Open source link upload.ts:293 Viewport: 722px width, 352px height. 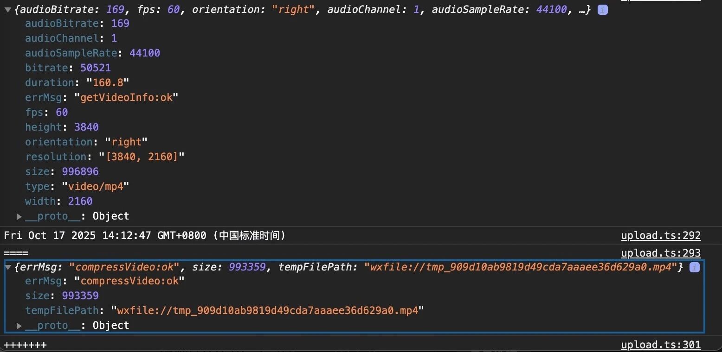pos(661,253)
